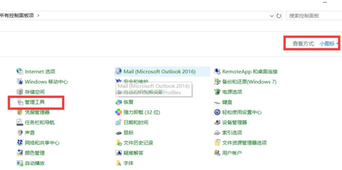The width and height of the screenshot is (342, 170).
Task: Click the 用户帐户 icon
Action: point(217,153)
